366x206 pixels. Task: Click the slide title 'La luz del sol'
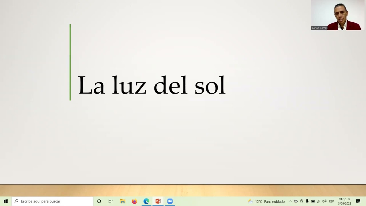(152, 85)
